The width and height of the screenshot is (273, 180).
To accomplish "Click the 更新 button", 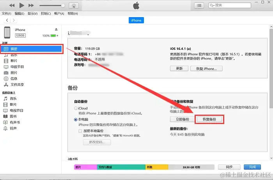I will pyautogui.click(x=179, y=68).
